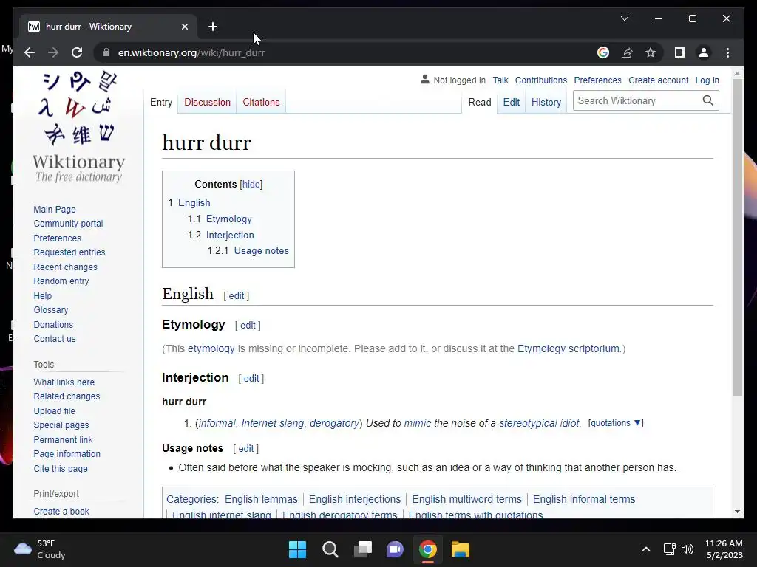
Task: Click Create account link
Action: [x=658, y=80]
